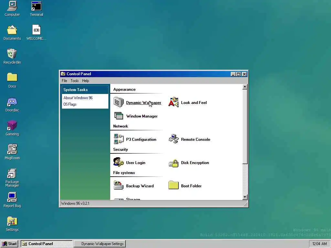Click status bar text Windows 96 v3.2.1
The width and height of the screenshot is (331, 248).
[x=75, y=203]
